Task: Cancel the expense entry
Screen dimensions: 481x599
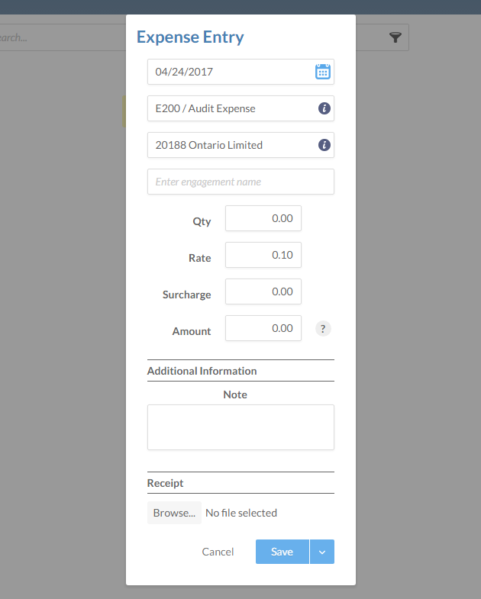Action: (218, 552)
